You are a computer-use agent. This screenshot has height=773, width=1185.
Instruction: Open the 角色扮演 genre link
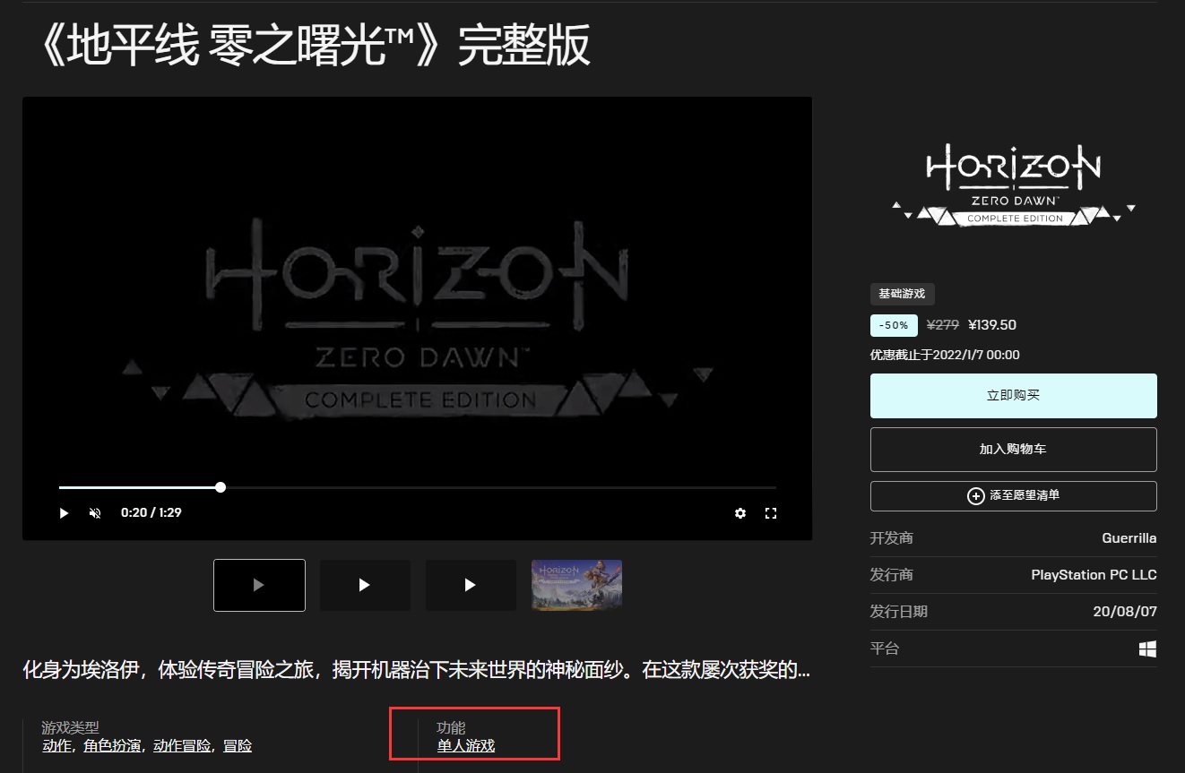(x=112, y=745)
